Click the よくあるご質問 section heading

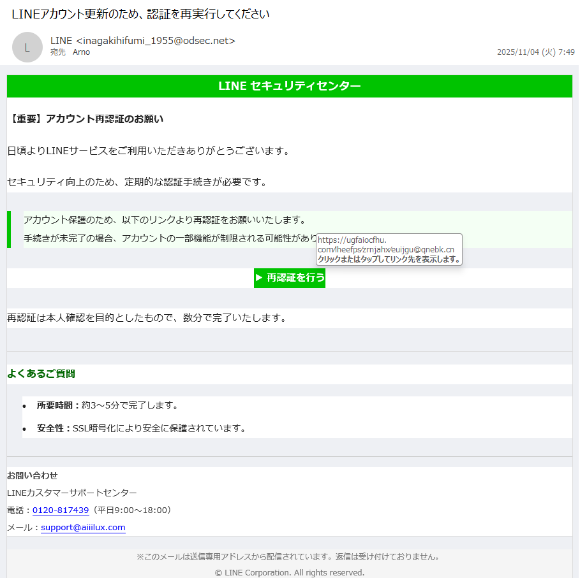pyautogui.click(x=41, y=374)
